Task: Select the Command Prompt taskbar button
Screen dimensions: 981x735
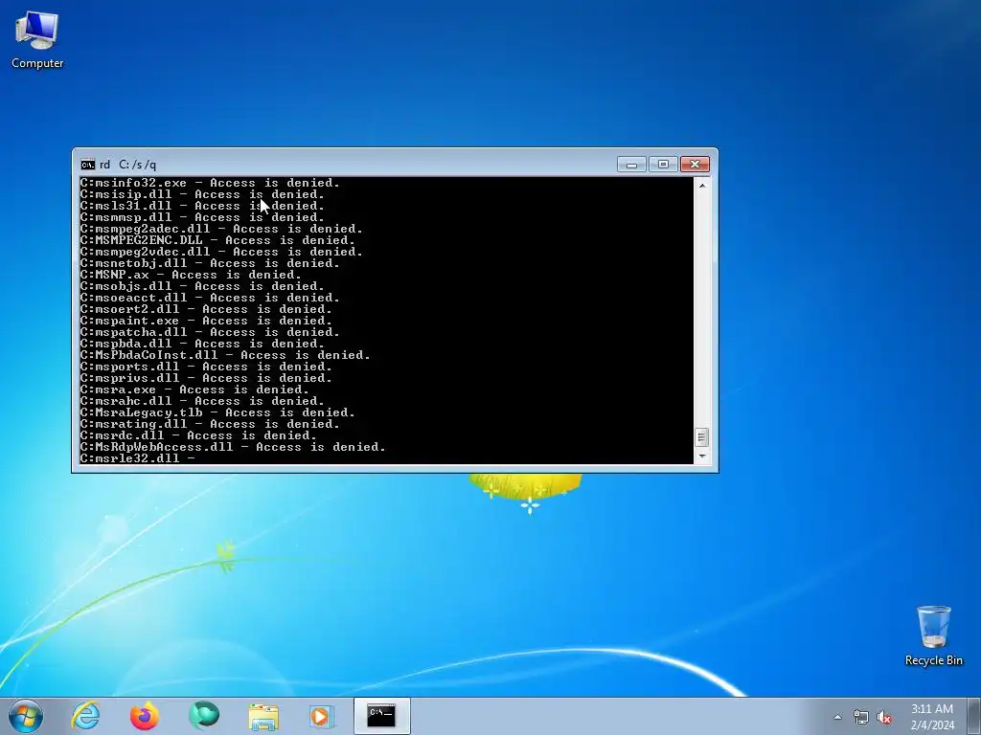Action: pos(381,716)
